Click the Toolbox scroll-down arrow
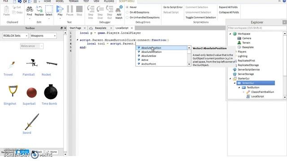This screenshot has width=287, height=161. coord(65,154)
